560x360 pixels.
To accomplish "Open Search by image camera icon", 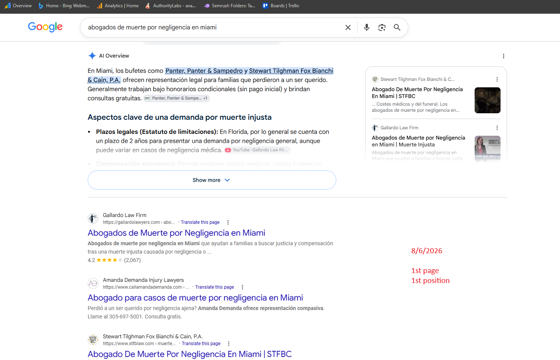I will tap(382, 27).
